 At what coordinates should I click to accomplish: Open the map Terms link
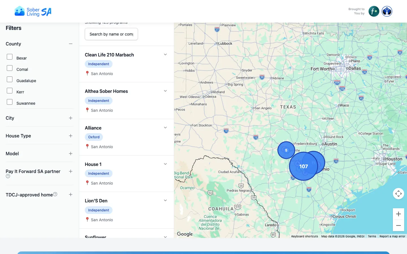372,236
